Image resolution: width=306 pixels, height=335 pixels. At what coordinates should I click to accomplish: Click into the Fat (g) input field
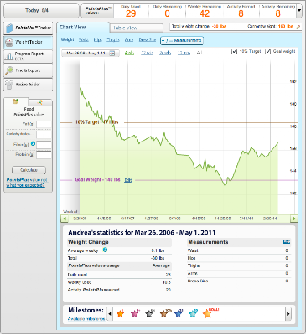(44, 125)
